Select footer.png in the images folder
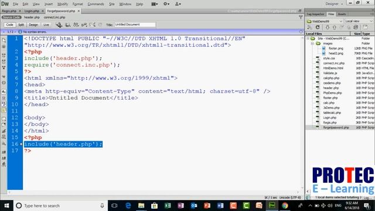The width and height of the screenshot is (375, 211). tap(336, 48)
